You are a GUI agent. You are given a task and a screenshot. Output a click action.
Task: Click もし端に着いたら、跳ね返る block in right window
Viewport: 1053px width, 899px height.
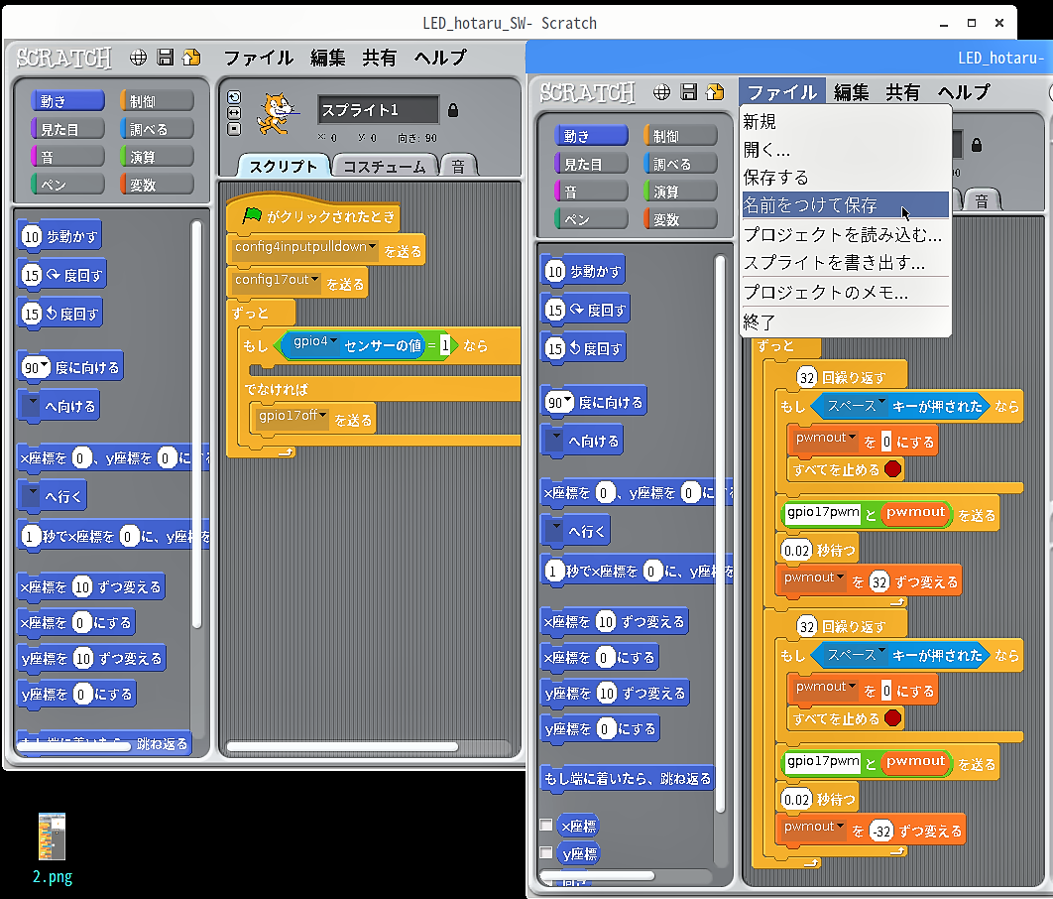pyautogui.click(x=628, y=779)
